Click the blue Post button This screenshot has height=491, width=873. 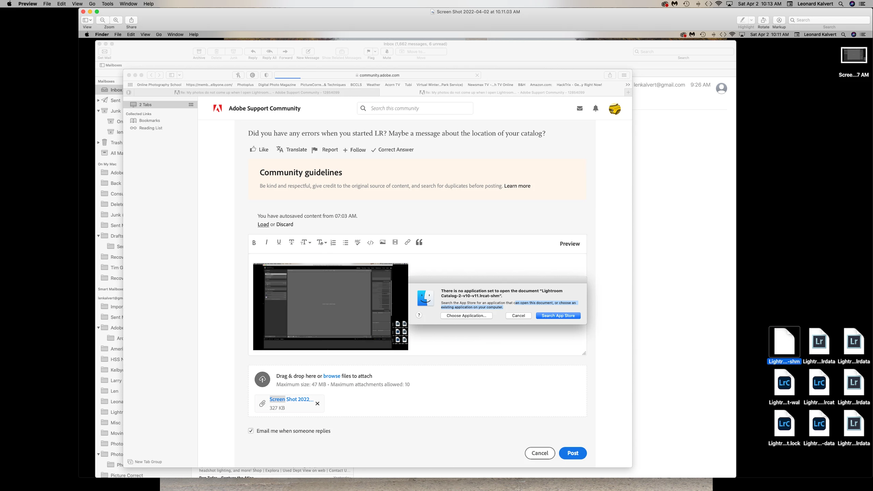click(x=573, y=453)
